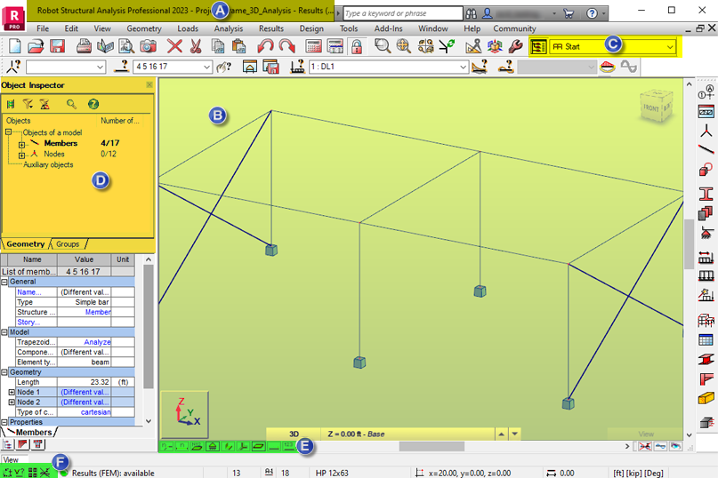
Task: Expand the Nodes tree node
Action: click(21, 155)
